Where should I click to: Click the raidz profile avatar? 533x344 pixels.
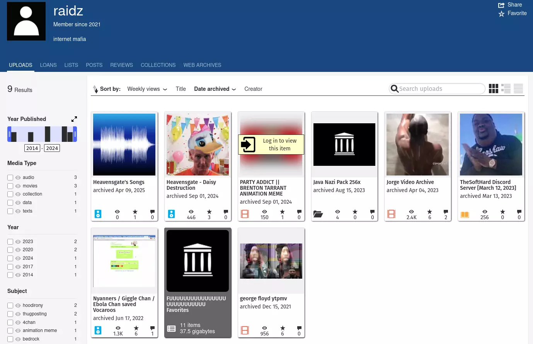click(x=26, y=21)
